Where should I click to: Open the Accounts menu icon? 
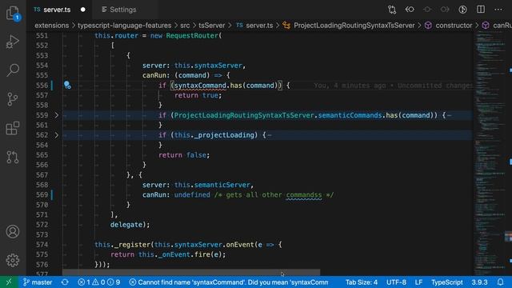(x=13, y=231)
